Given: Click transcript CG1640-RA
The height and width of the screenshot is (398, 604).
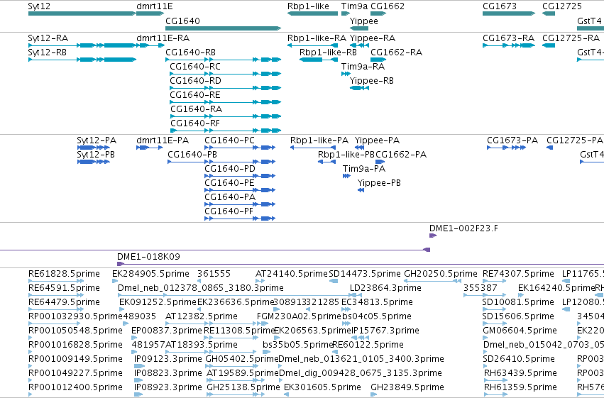Looking at the screenshot, I should pos(226,116).
